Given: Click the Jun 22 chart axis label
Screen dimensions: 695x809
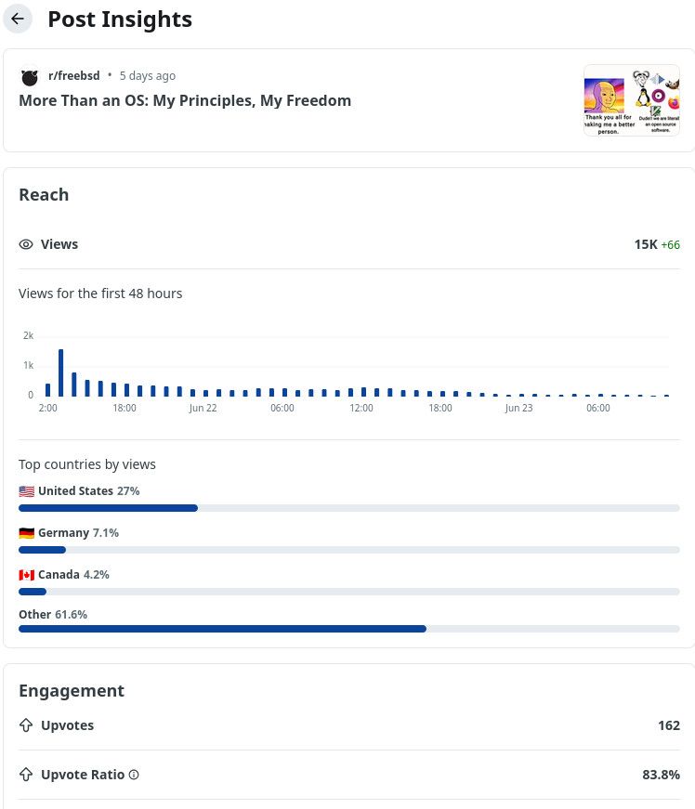Looking at the screenshot, I should click(203, 408).
